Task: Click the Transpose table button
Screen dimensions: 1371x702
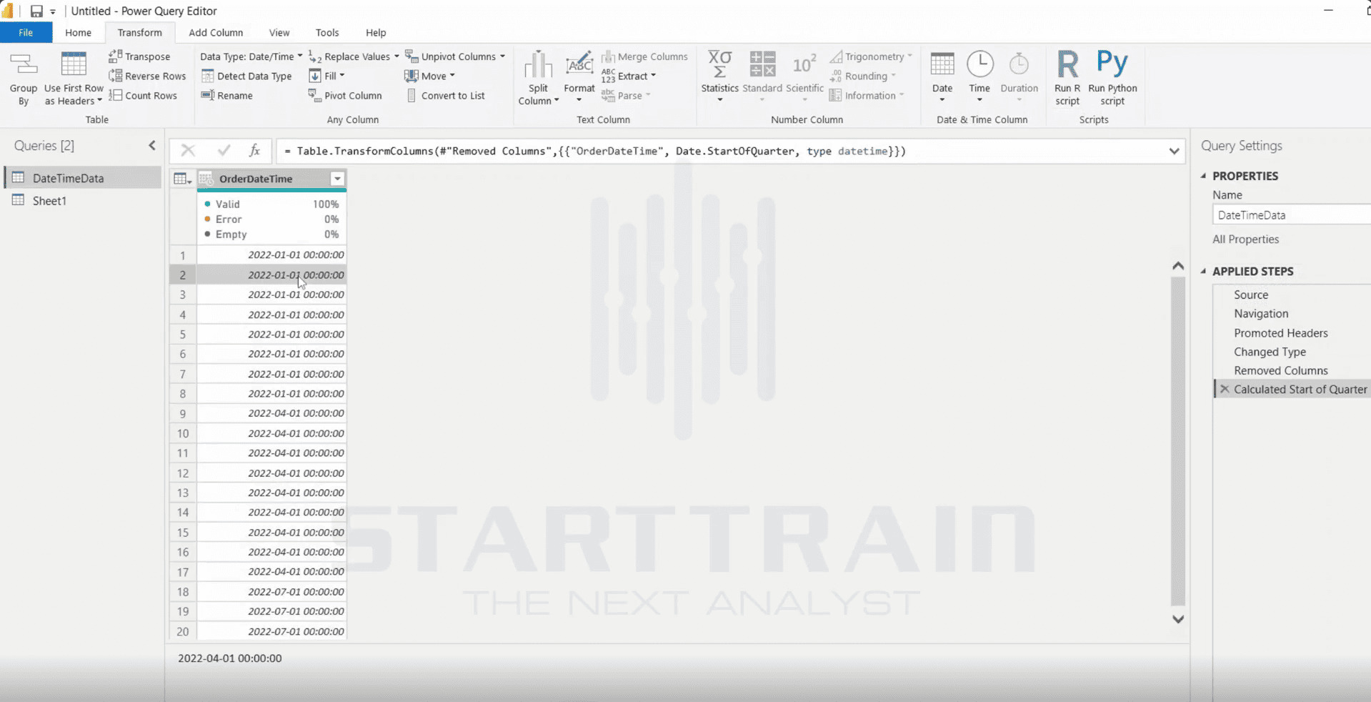Action: tap(139, 56)
